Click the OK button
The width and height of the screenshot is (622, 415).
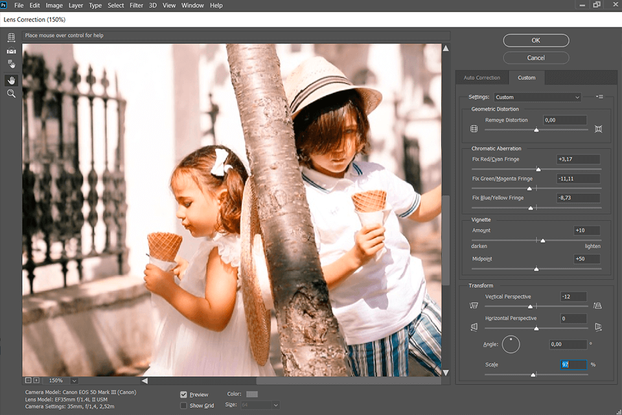536,40
